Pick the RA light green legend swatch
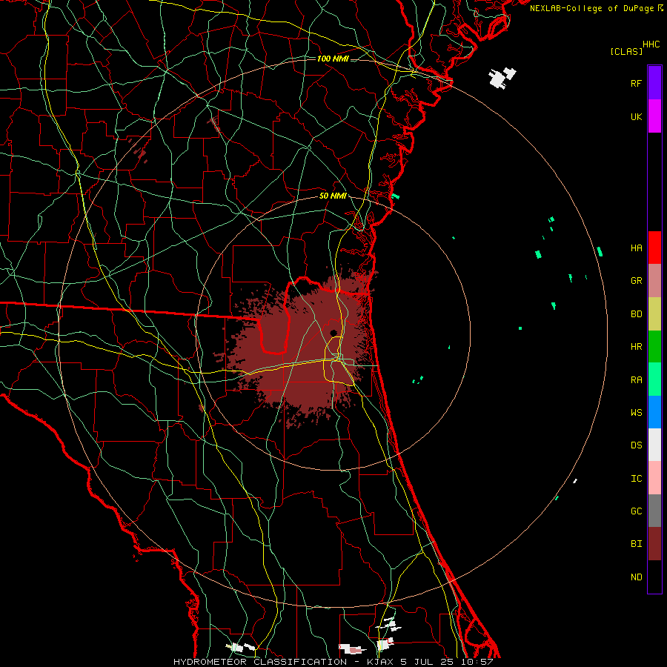Viewport: 667px width, 667px height. coord(654,379)
